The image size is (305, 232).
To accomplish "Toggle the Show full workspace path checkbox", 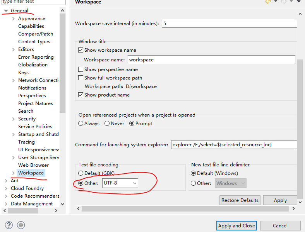I will pyautogui.click(x=81, y=78).
